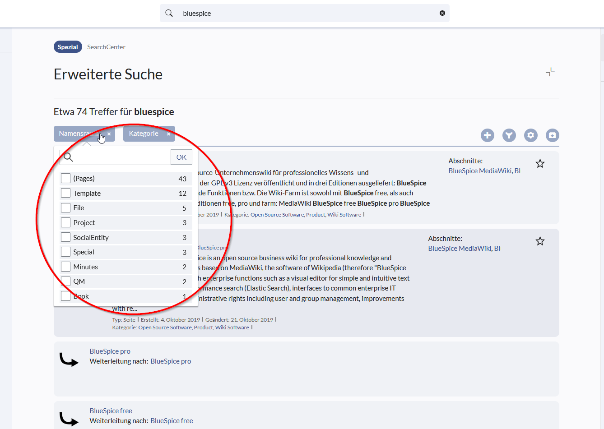This screenshot has height=429, width=604.
Task: Follow the BlueSpice free redirect target link
Action: coord(172,421)
